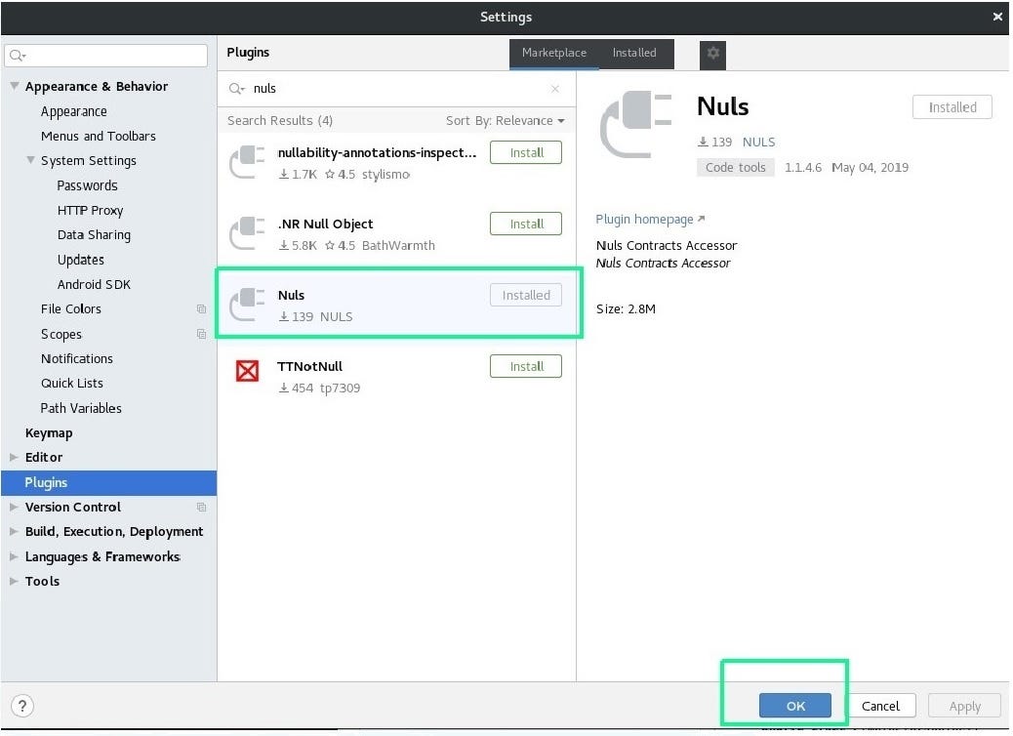Open File Colors settings
The width and height of the screenshot is (1013, 736).
[71, 308]
